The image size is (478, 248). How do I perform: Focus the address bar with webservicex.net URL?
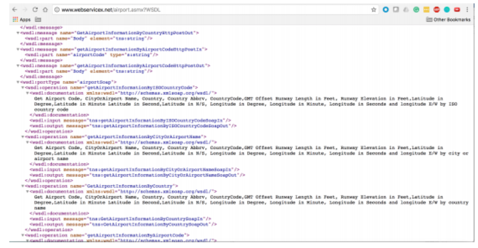pyautogui.click(x=214, y=10)
